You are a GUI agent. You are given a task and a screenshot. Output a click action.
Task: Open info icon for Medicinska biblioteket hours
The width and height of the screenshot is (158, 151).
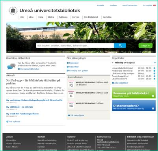tap(154, 71)
